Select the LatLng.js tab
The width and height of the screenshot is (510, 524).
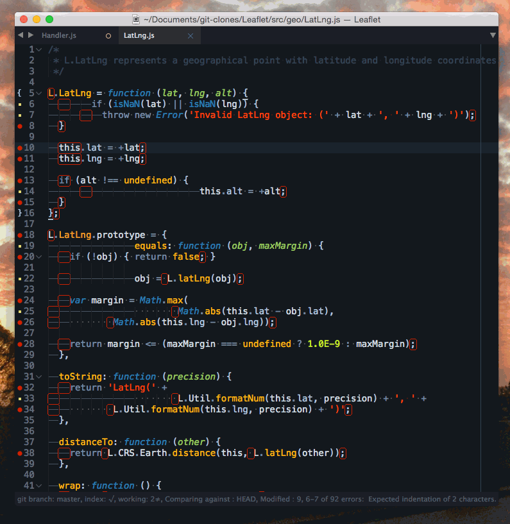pos(139,36)
